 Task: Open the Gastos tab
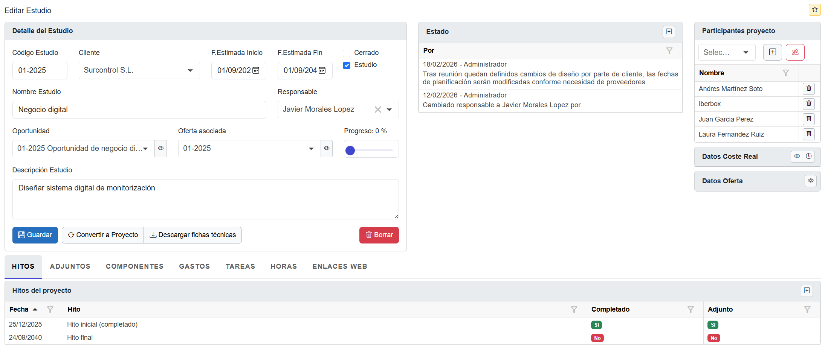click(194, 266)
